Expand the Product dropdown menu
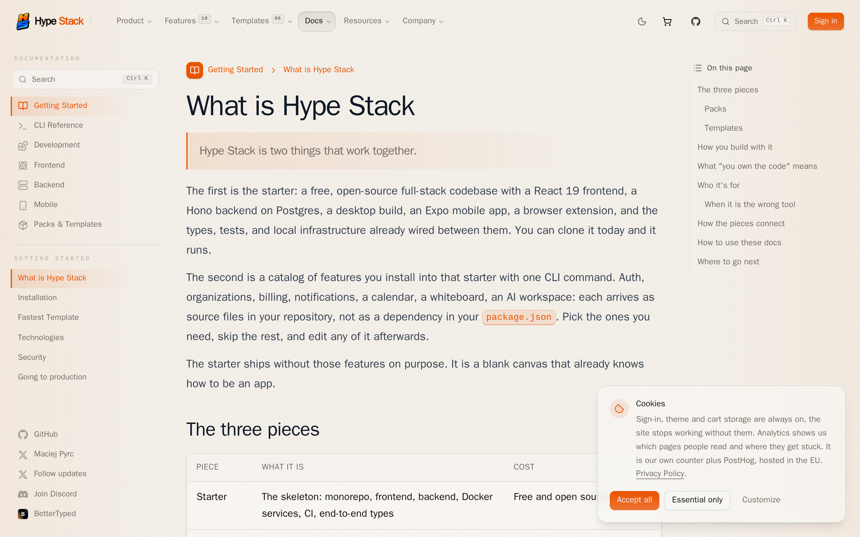Screen dimensions: 860x537 134,21
